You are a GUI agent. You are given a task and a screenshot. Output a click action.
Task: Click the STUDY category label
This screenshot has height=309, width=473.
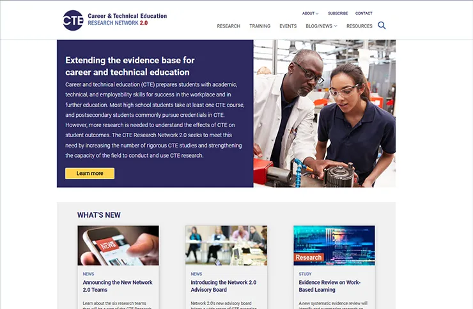[305, 274]
